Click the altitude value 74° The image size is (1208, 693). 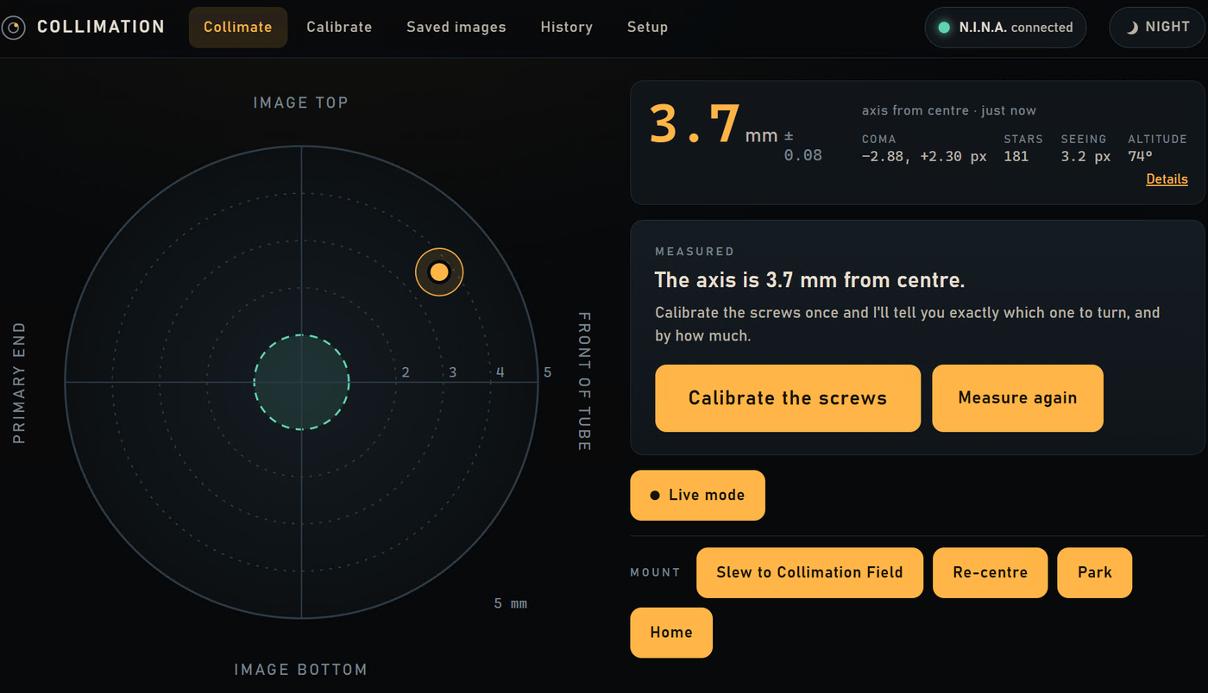[1140, 157]
